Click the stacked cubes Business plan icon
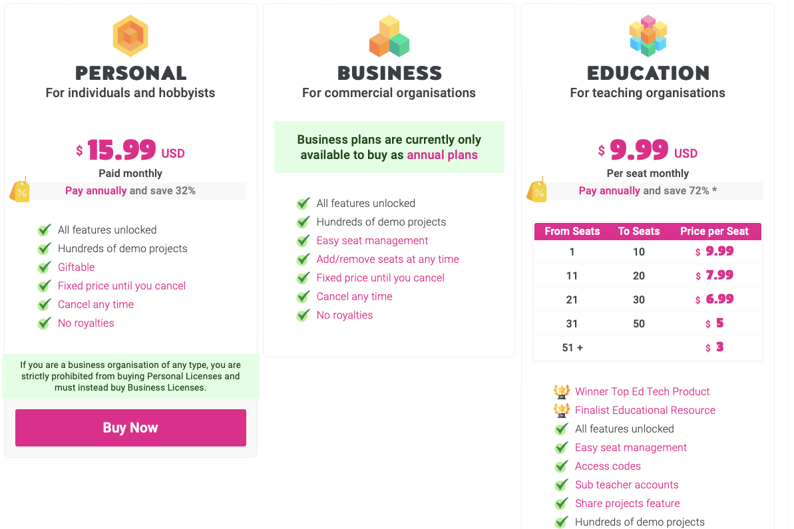This screenshot has width=794, height=529. [389, 36]
